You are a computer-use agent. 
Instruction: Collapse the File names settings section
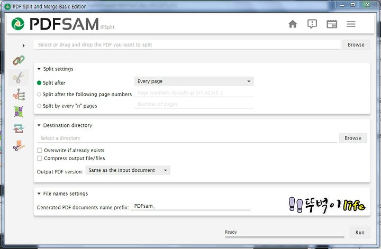tap(39, 193)
